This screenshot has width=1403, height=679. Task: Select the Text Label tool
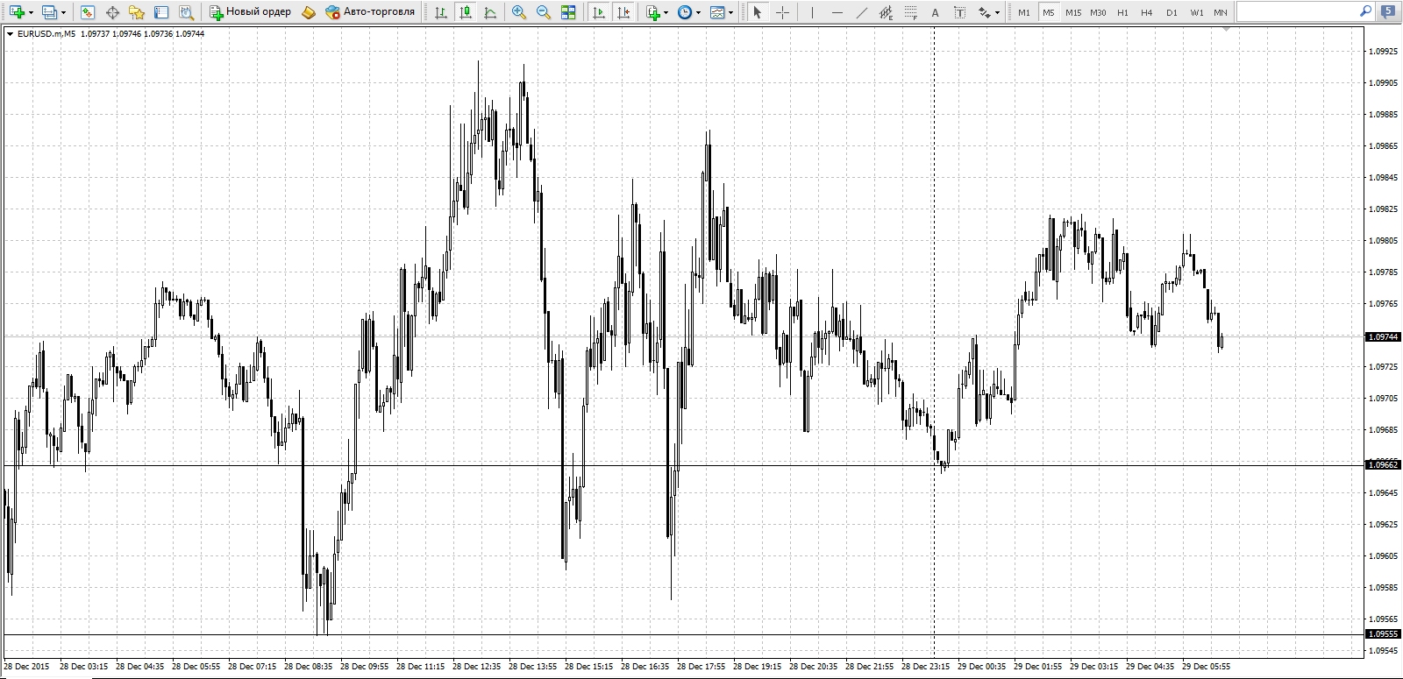pos(959,12)
